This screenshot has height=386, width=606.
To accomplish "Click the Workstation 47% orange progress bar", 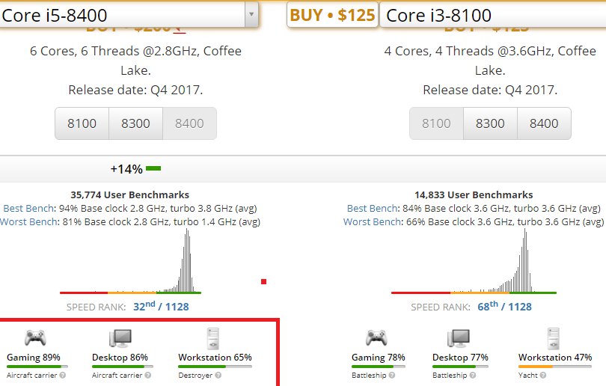I will coord(555,367).
